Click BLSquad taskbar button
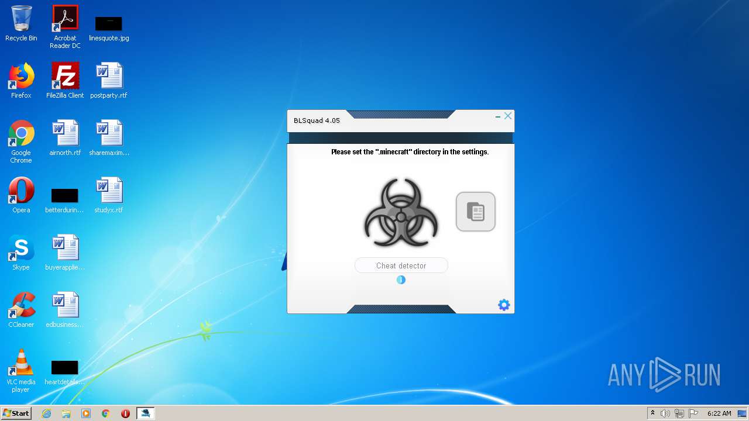This screenshot has height=421, width=749. coord(145,413)
